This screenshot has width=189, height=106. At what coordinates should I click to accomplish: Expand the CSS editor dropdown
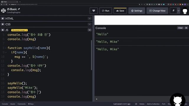point(89,24)
